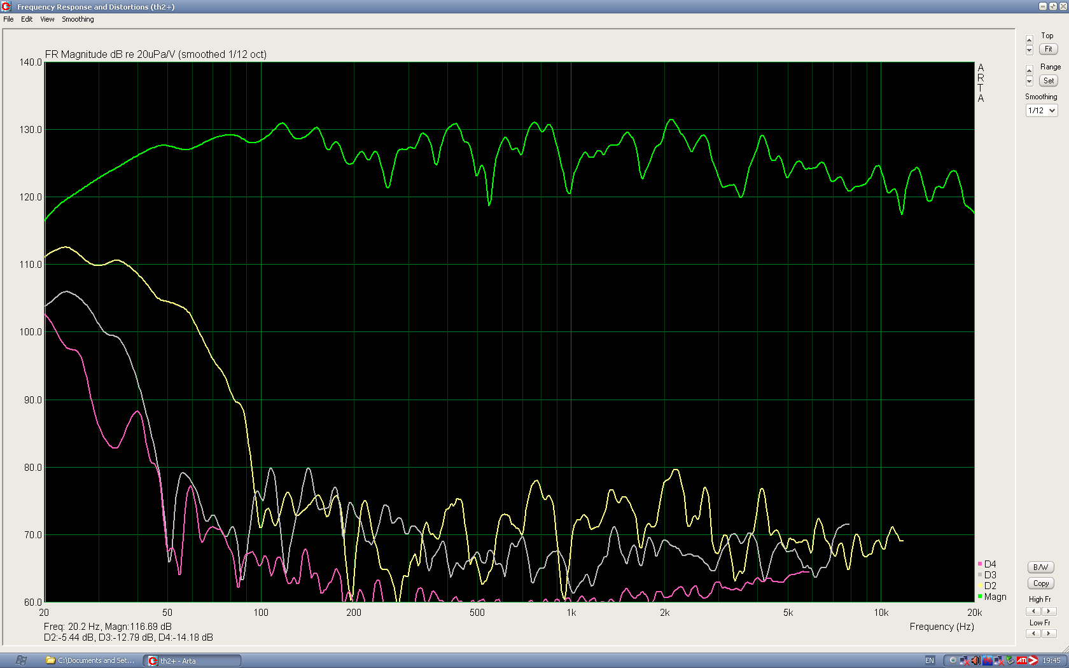The height and width of the screenshot is (668, 1069).
Task: Click the Smoothing label in side panel
Action: (x=1041, y=97)
